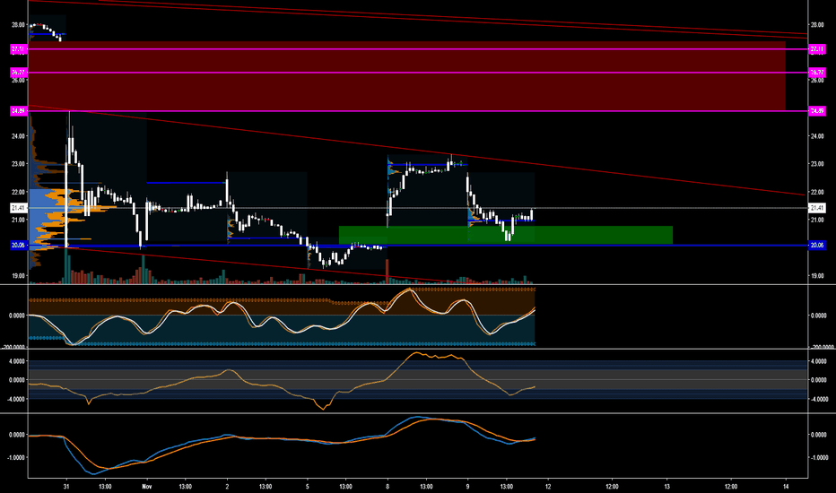Click the Nov label on the time axis
The height and width of the screenshot is (493, 836).
(x=147, y=486)
